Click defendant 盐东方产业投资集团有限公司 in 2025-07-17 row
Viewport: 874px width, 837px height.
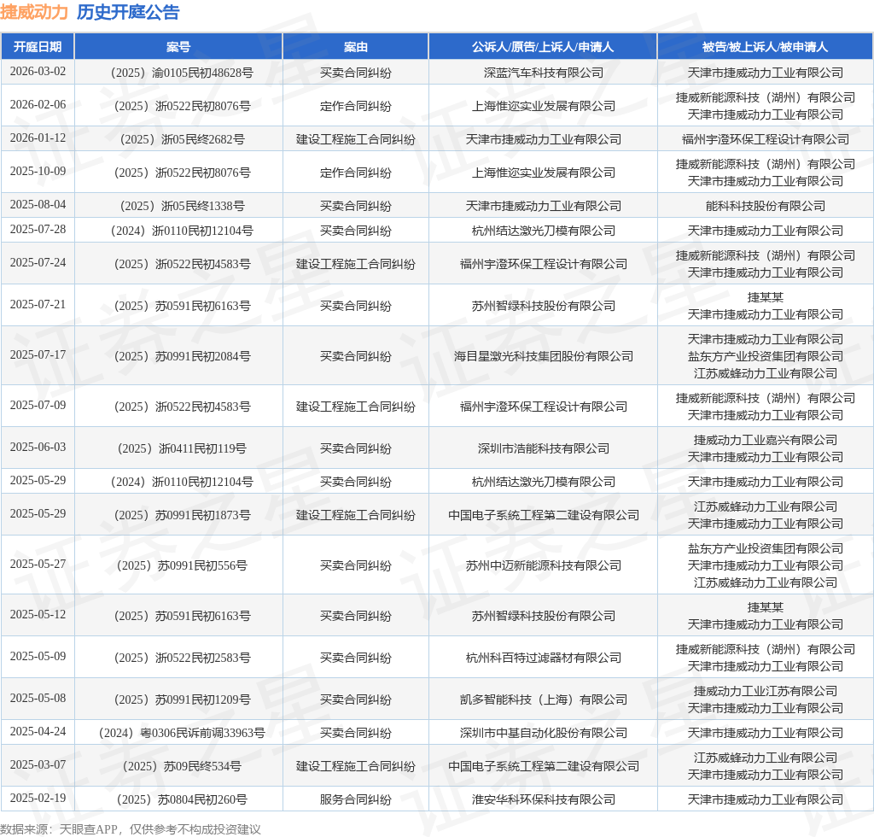[x=766, y=356]
